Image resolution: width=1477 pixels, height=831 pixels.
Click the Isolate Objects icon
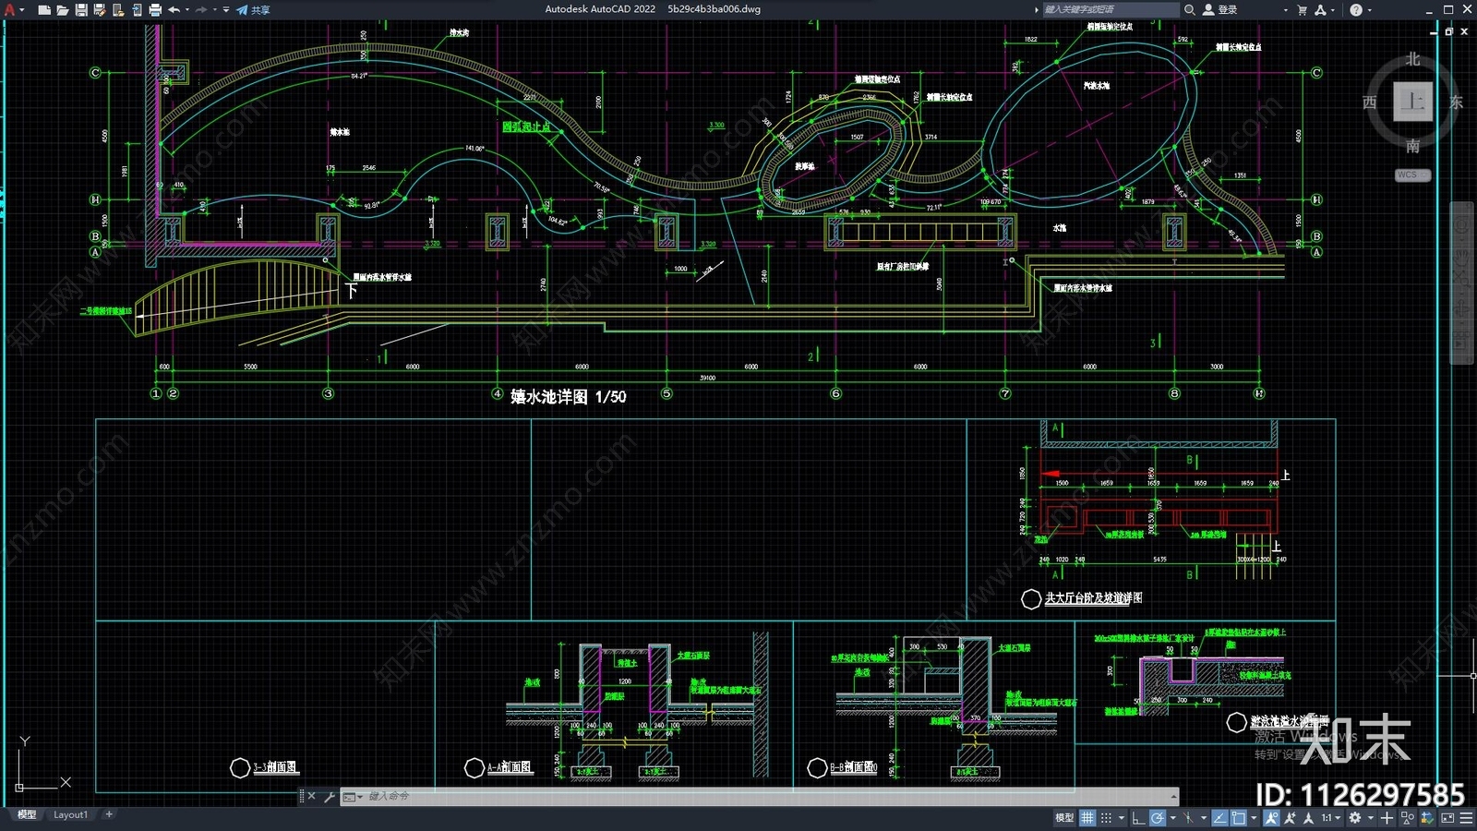[x=1407, y=817]
